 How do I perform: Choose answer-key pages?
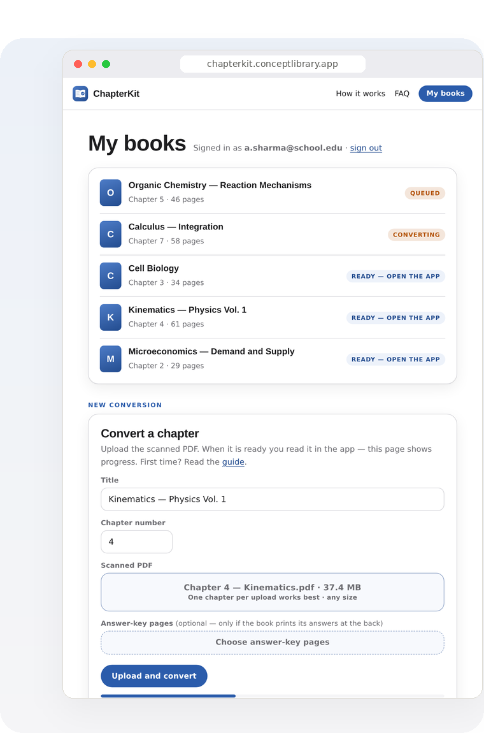(x=273, y=642)
